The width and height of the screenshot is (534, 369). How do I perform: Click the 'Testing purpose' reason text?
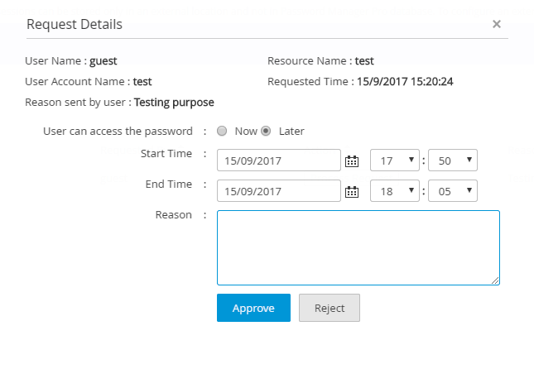(174, 103)
